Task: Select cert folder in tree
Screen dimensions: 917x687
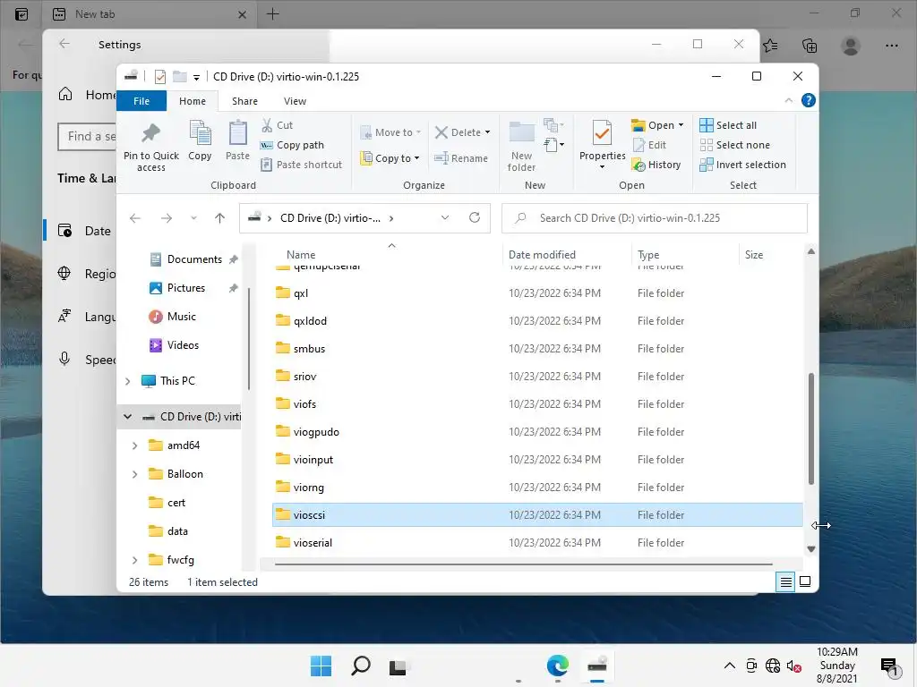Action: [167, 503]
